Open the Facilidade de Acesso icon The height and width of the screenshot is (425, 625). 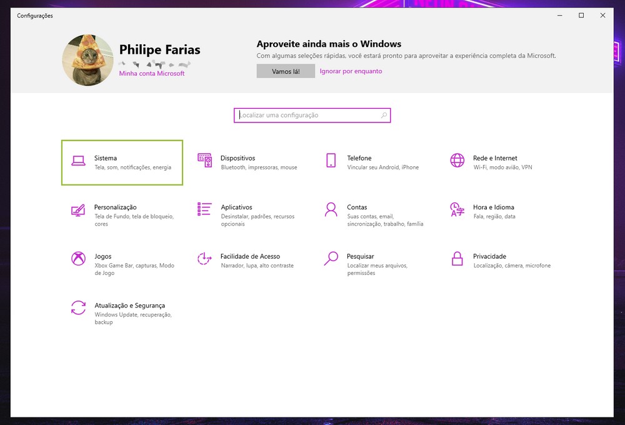coord(204,258)
